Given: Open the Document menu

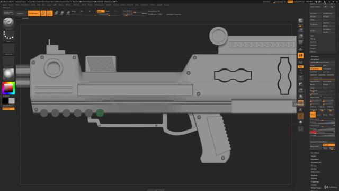Looking at the screenshot, I should 25,5.
